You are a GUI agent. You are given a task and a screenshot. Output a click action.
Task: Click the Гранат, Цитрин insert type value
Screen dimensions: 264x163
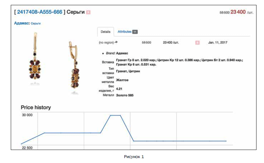coord(128,71)
